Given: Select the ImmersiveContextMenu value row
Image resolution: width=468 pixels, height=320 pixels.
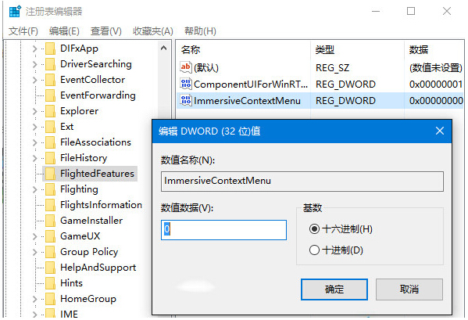Looking at the screenshot, I should point(320,101).
